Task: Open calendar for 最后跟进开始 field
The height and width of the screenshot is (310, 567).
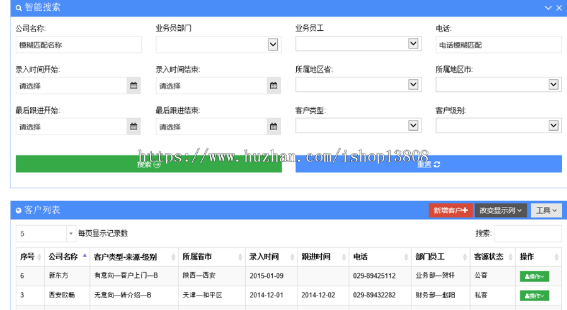Action: point(134,126)
